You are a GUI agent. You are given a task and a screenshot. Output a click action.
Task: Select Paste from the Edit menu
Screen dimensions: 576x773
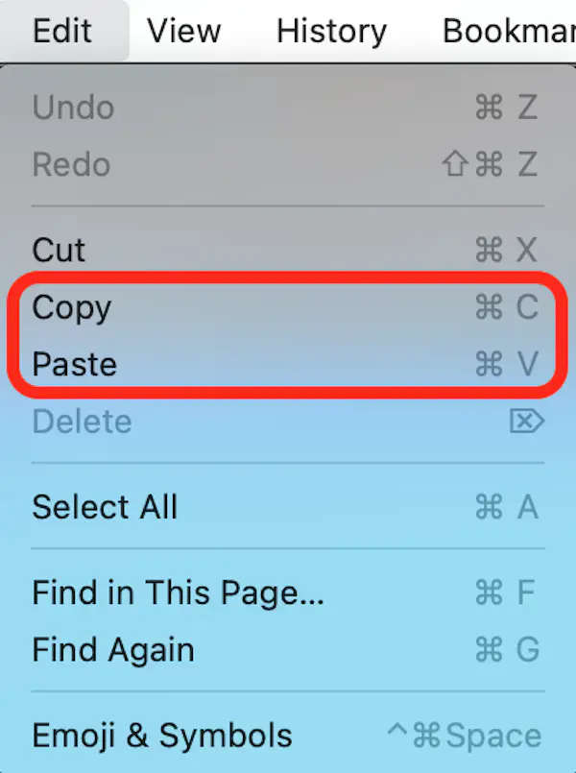click(x=74, y=365)
